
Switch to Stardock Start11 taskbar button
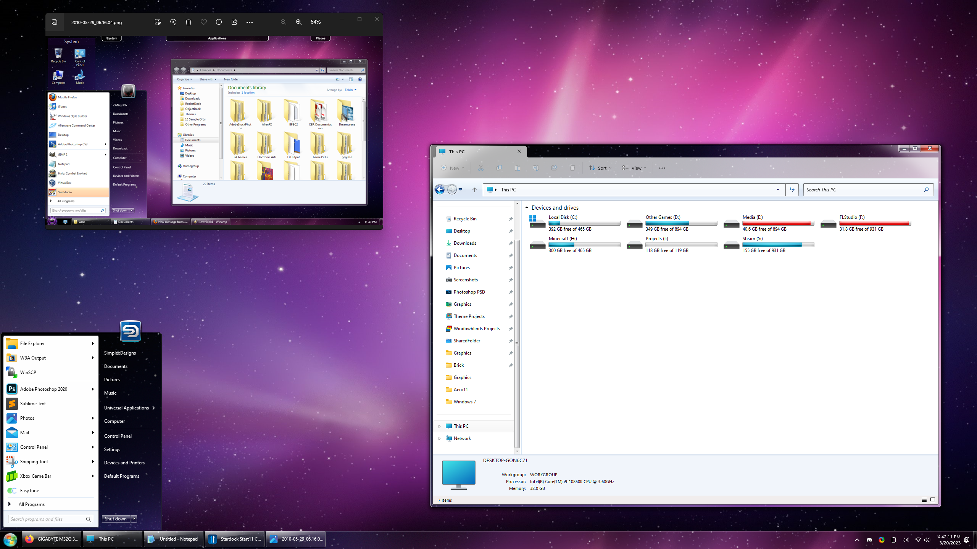[x=235, y=539]
